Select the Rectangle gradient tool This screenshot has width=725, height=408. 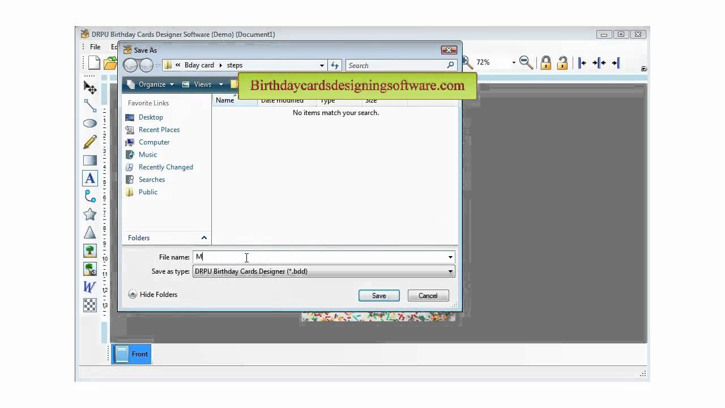(90, 160)
